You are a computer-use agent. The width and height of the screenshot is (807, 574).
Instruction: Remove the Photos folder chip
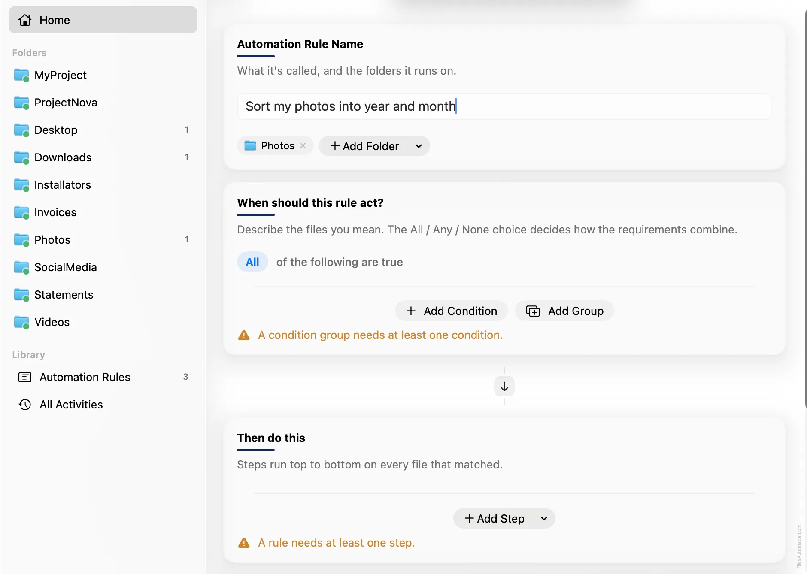[303, 146]
